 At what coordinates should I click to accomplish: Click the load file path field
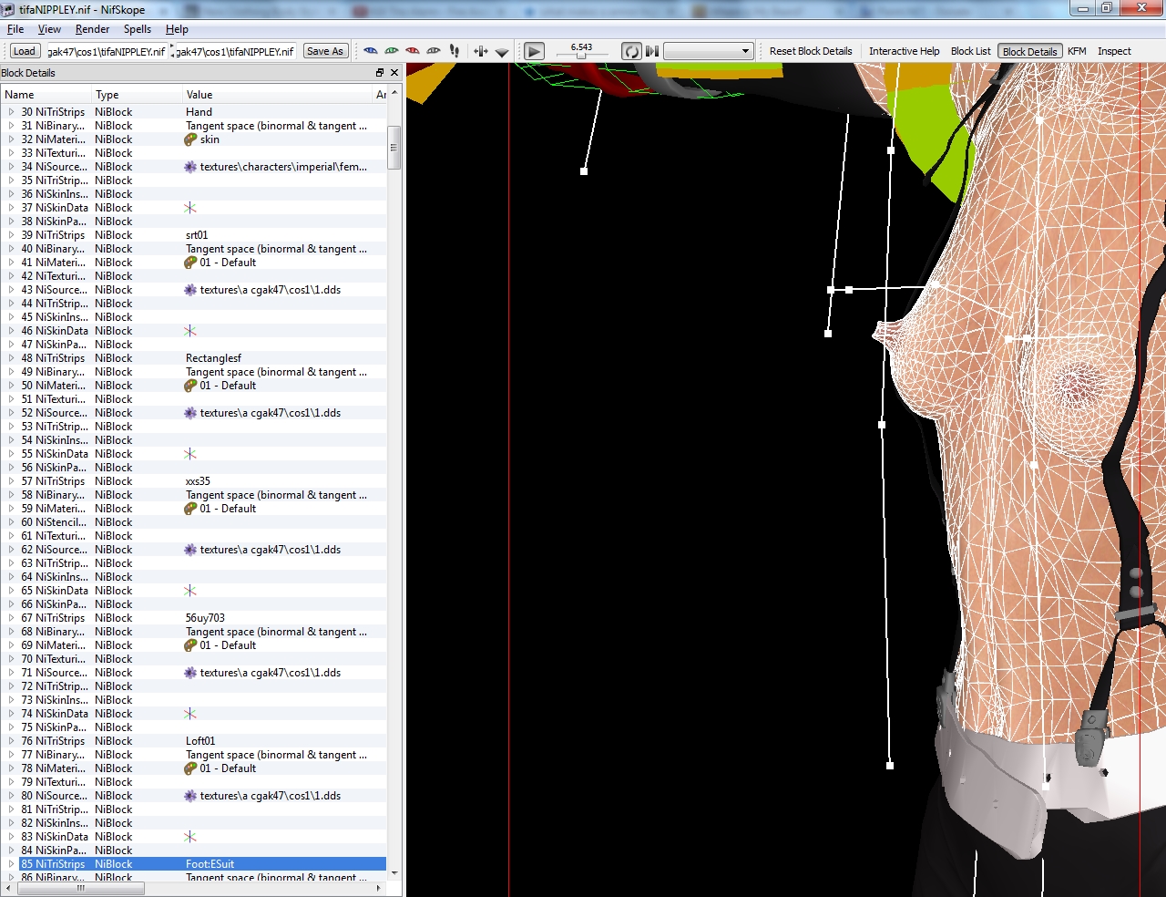(x=107, y=51)
